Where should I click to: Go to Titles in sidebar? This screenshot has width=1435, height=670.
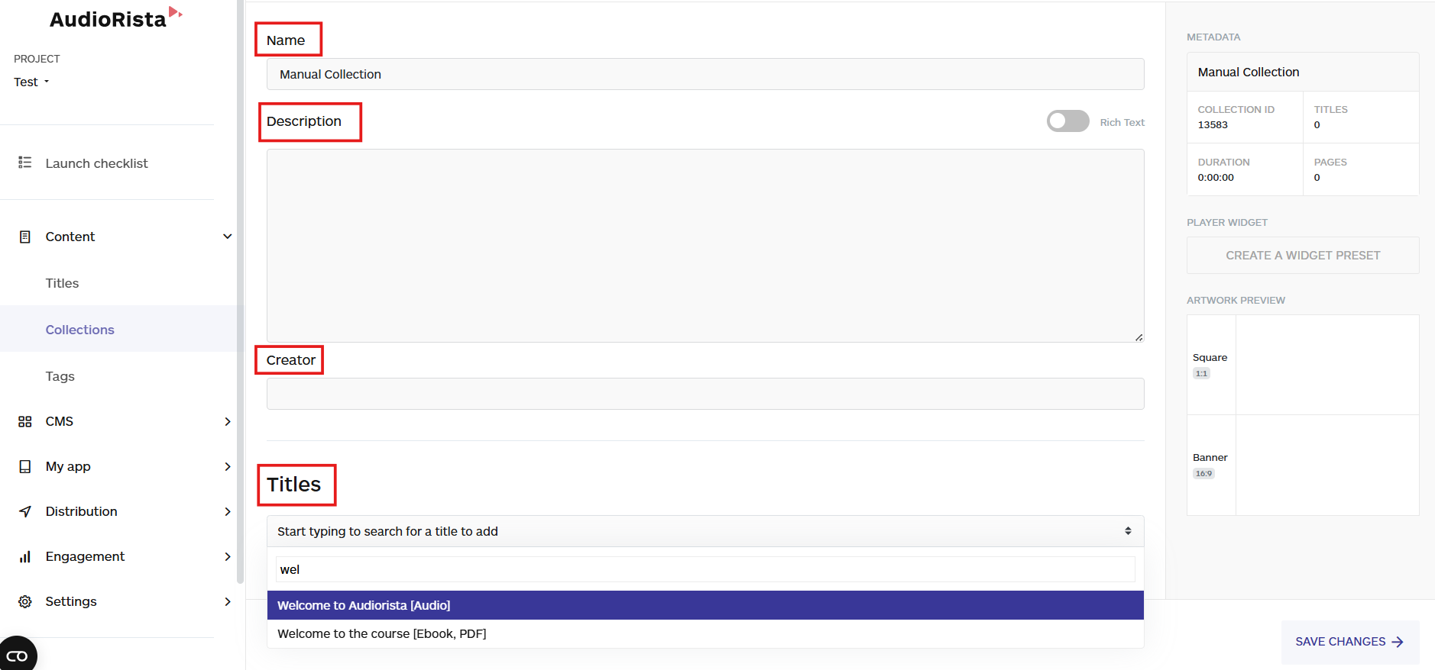62,283
